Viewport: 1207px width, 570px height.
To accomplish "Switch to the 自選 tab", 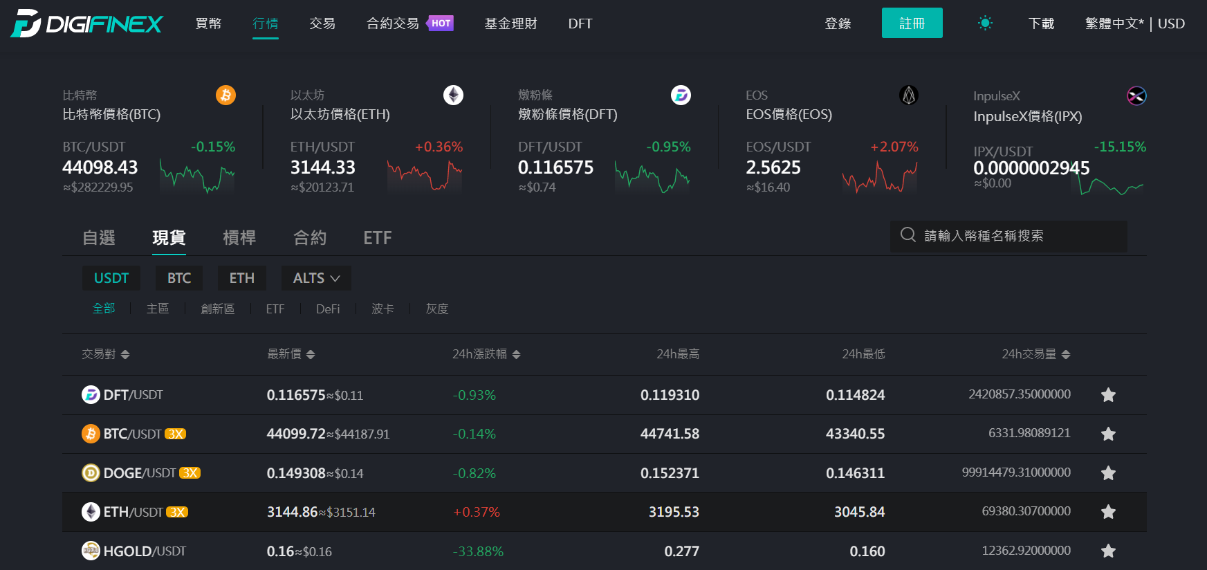I will pos(99,238).
